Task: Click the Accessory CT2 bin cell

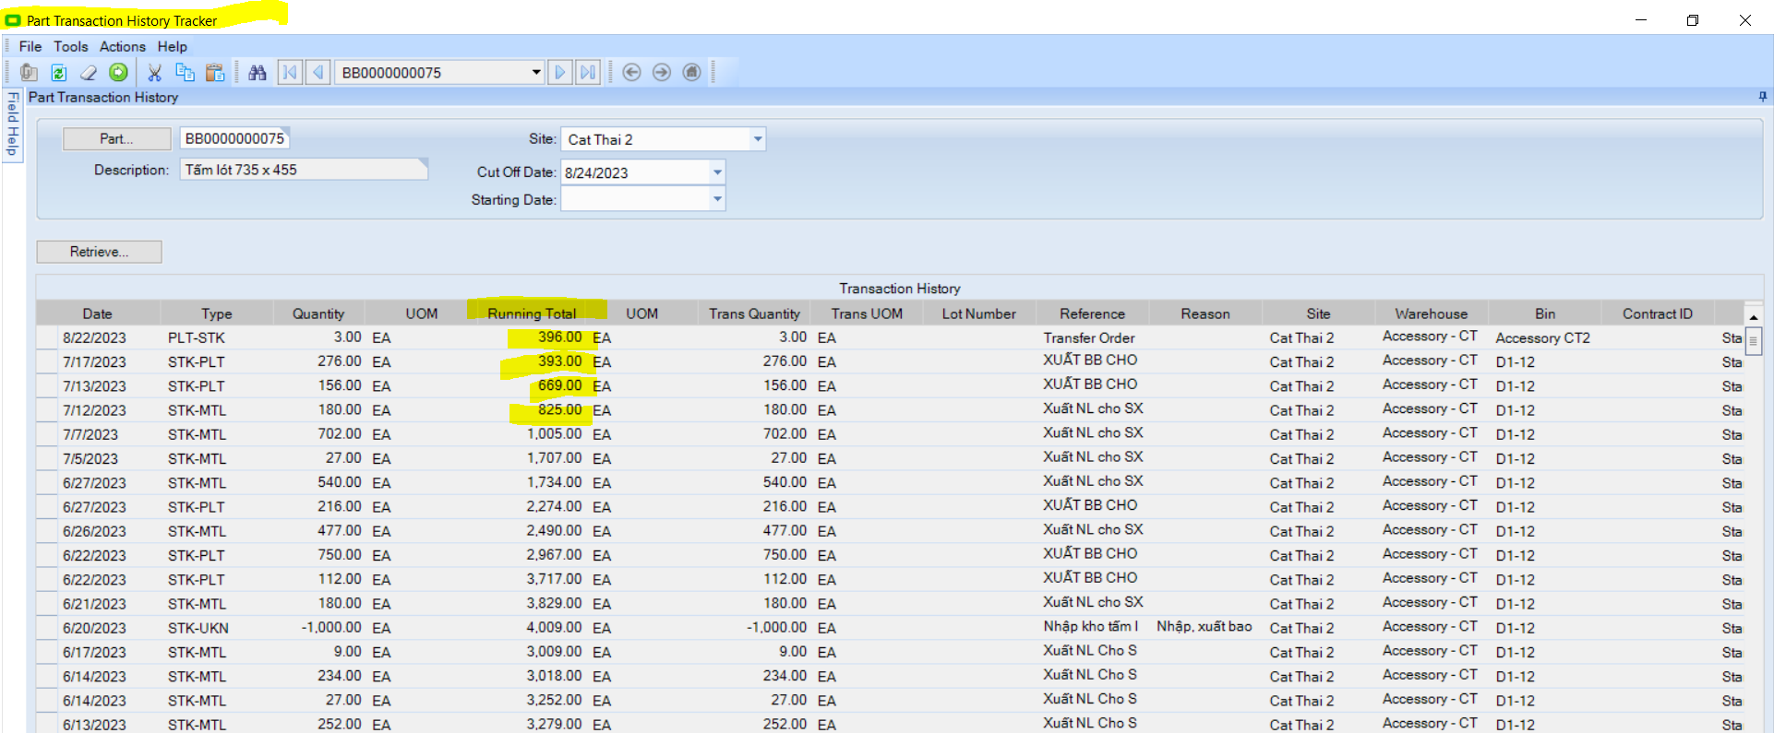Action: pyautogui.click(x=1543, y=337)
